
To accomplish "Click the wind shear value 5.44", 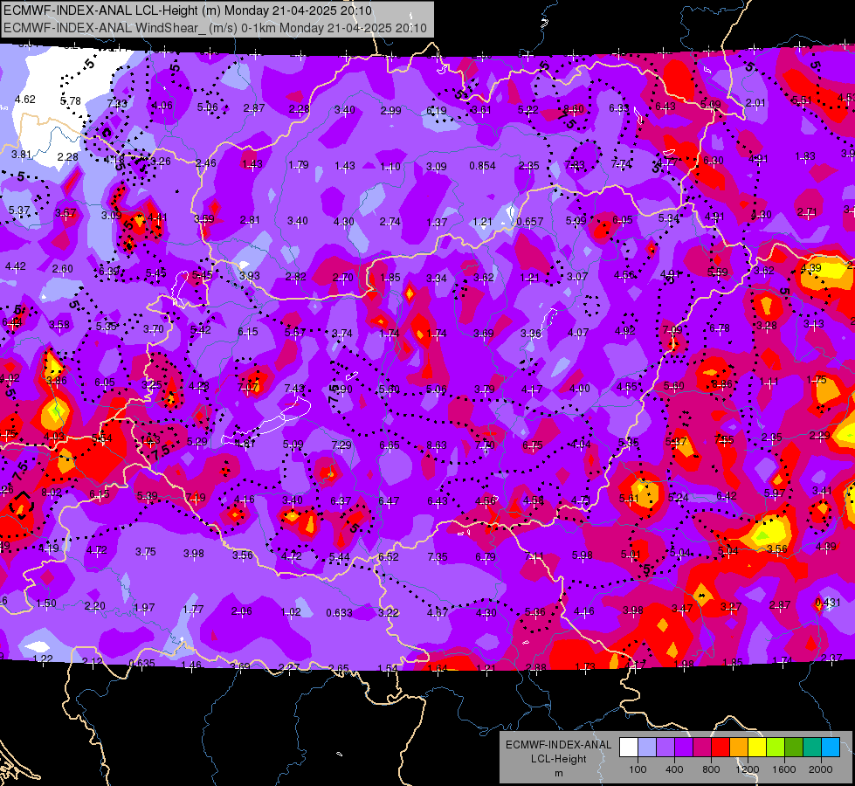I will click(340, 556).
